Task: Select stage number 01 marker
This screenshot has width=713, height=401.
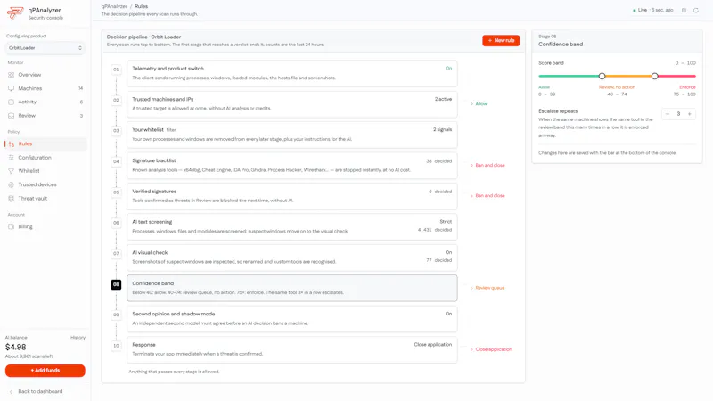Action: pyautogui.click(x=116, y=70)
